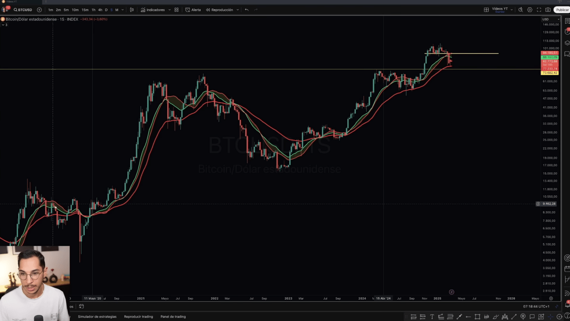
Task: Select the comment callout drawing tool
Action: pyautogui.click(x=532, y=317)
